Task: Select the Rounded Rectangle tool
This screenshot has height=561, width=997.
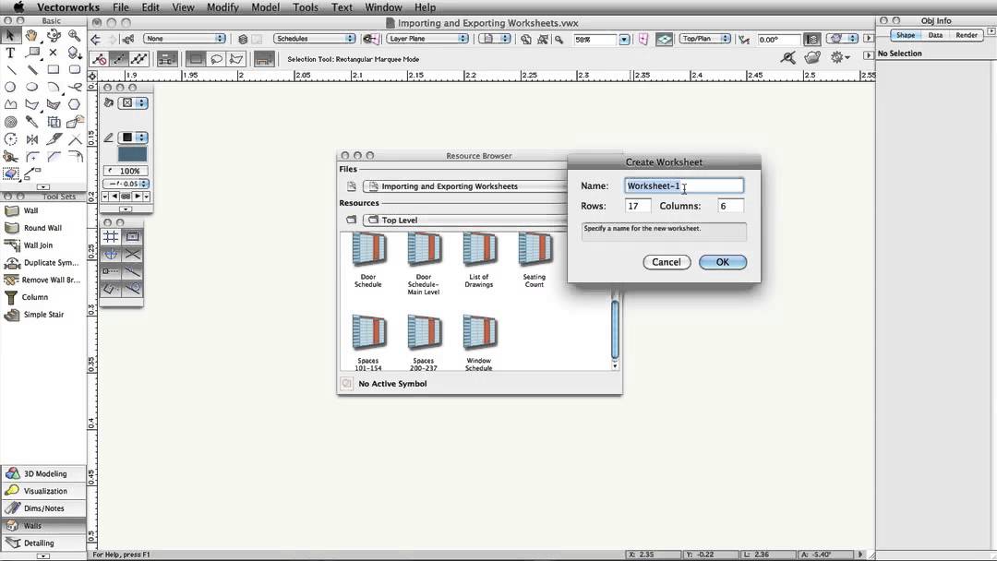Action: pyautogui.click(x=75, y=70)
